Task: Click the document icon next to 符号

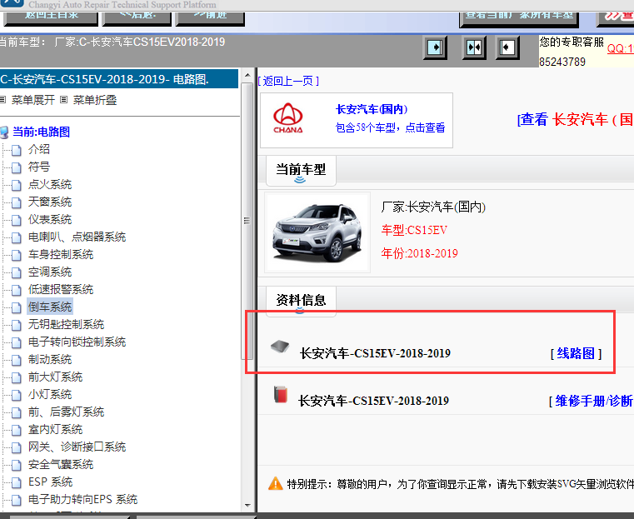Action: [x=17, y=167]
